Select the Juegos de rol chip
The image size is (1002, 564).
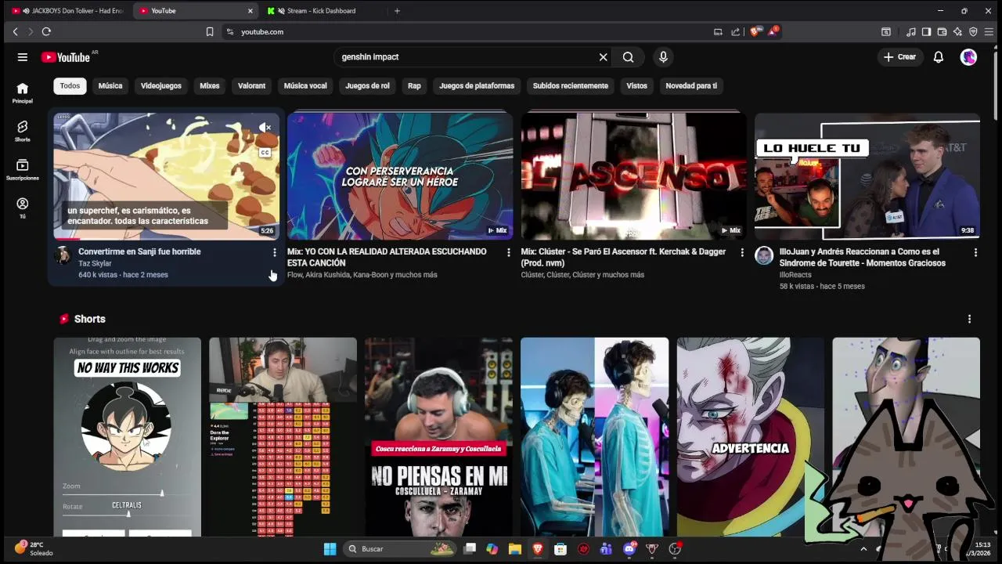[x=367, y=86]
